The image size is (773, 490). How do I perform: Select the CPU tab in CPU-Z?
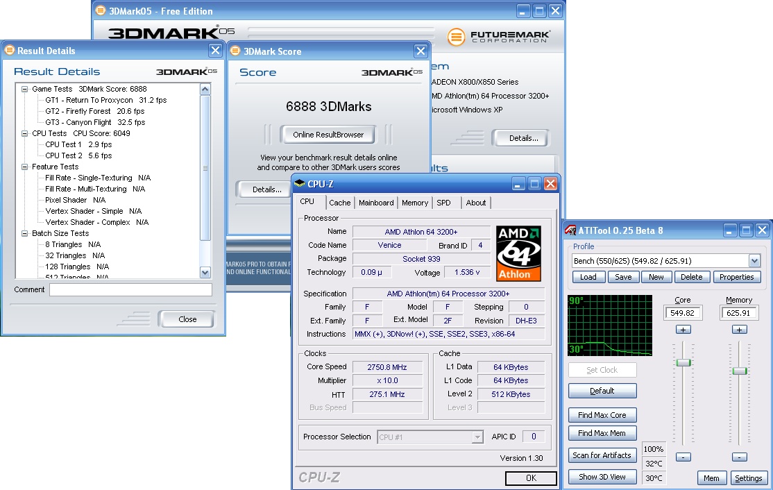(x=307, y=201)
